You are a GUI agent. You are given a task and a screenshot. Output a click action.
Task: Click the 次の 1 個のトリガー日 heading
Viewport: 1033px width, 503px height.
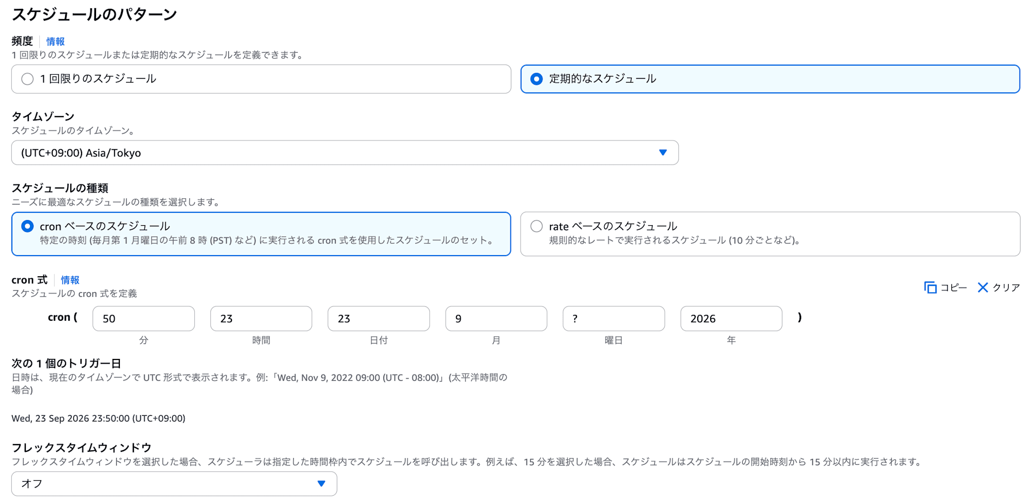(66, 364)
